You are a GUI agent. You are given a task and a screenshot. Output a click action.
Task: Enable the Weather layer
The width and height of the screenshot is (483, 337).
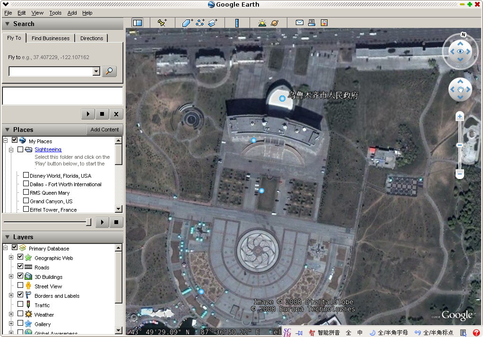click(20, 313)
